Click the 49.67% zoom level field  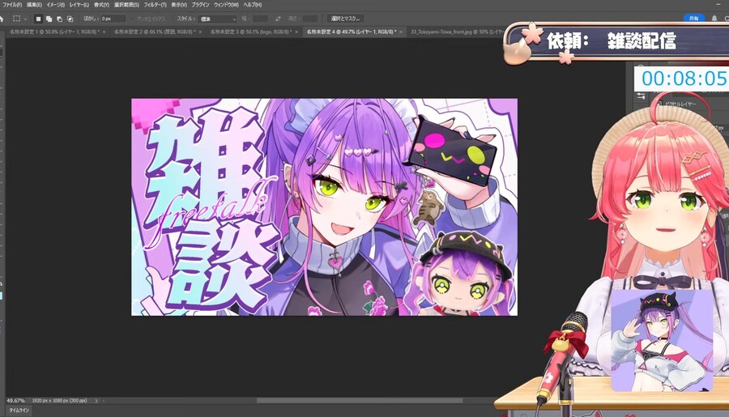(x=16, y=401)
